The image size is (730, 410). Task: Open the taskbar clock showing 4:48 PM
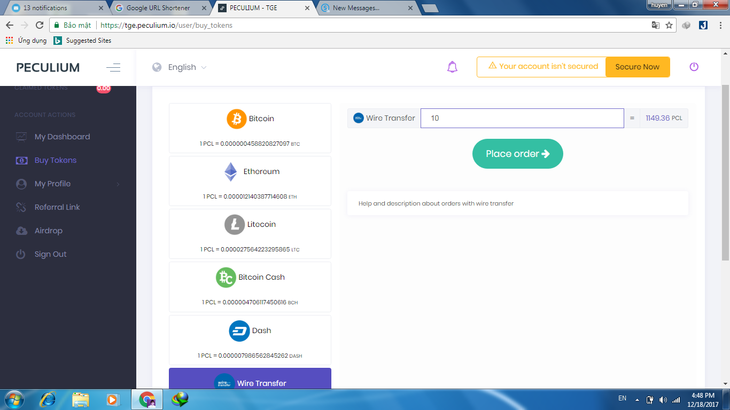(703, 399)
